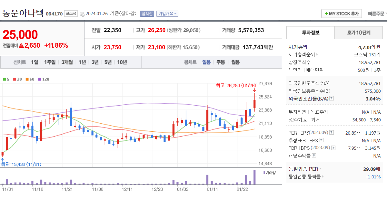Click the red 20-day moving average legend

pos(17,79)
